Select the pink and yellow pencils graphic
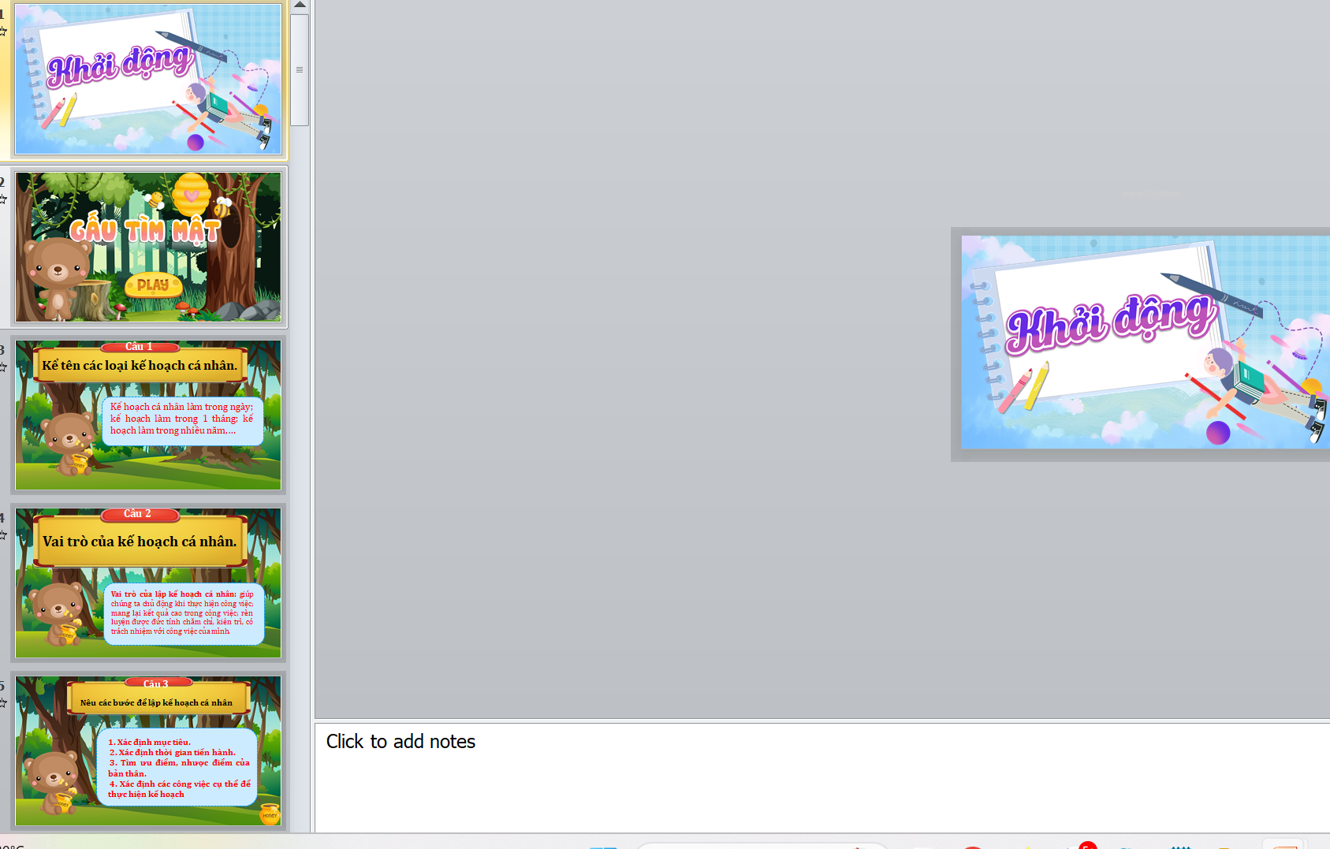 pyautogui.click(x=1024, y=387)
